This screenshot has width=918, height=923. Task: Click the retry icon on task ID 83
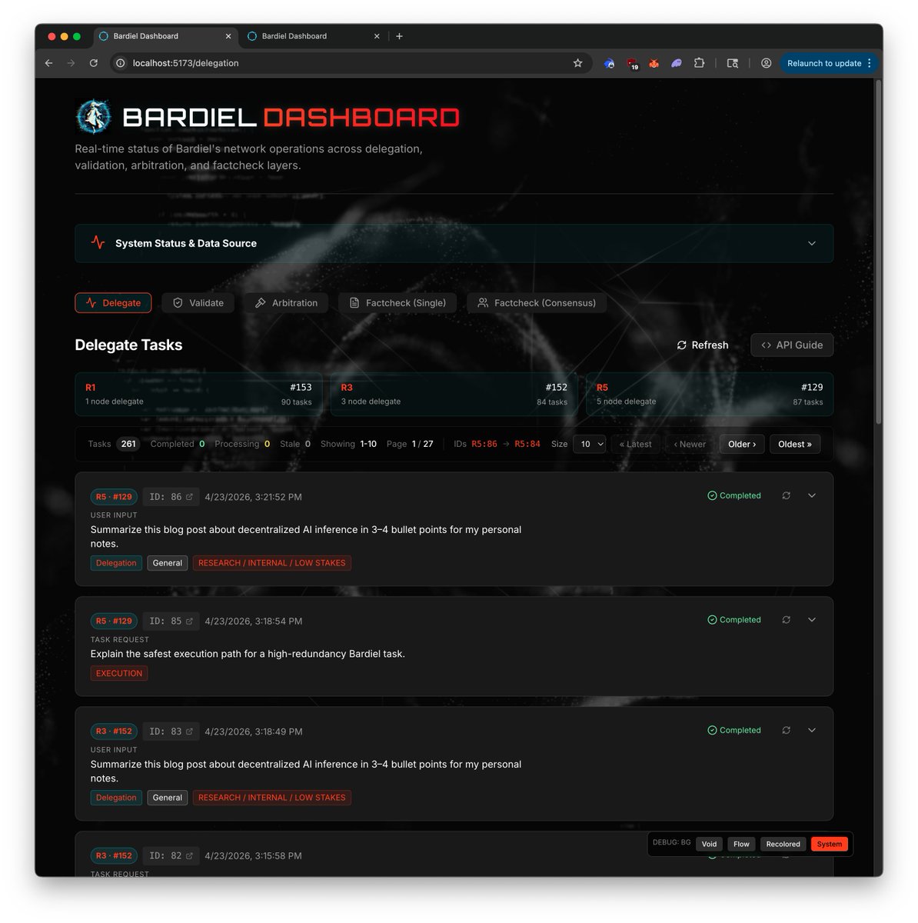786,730
